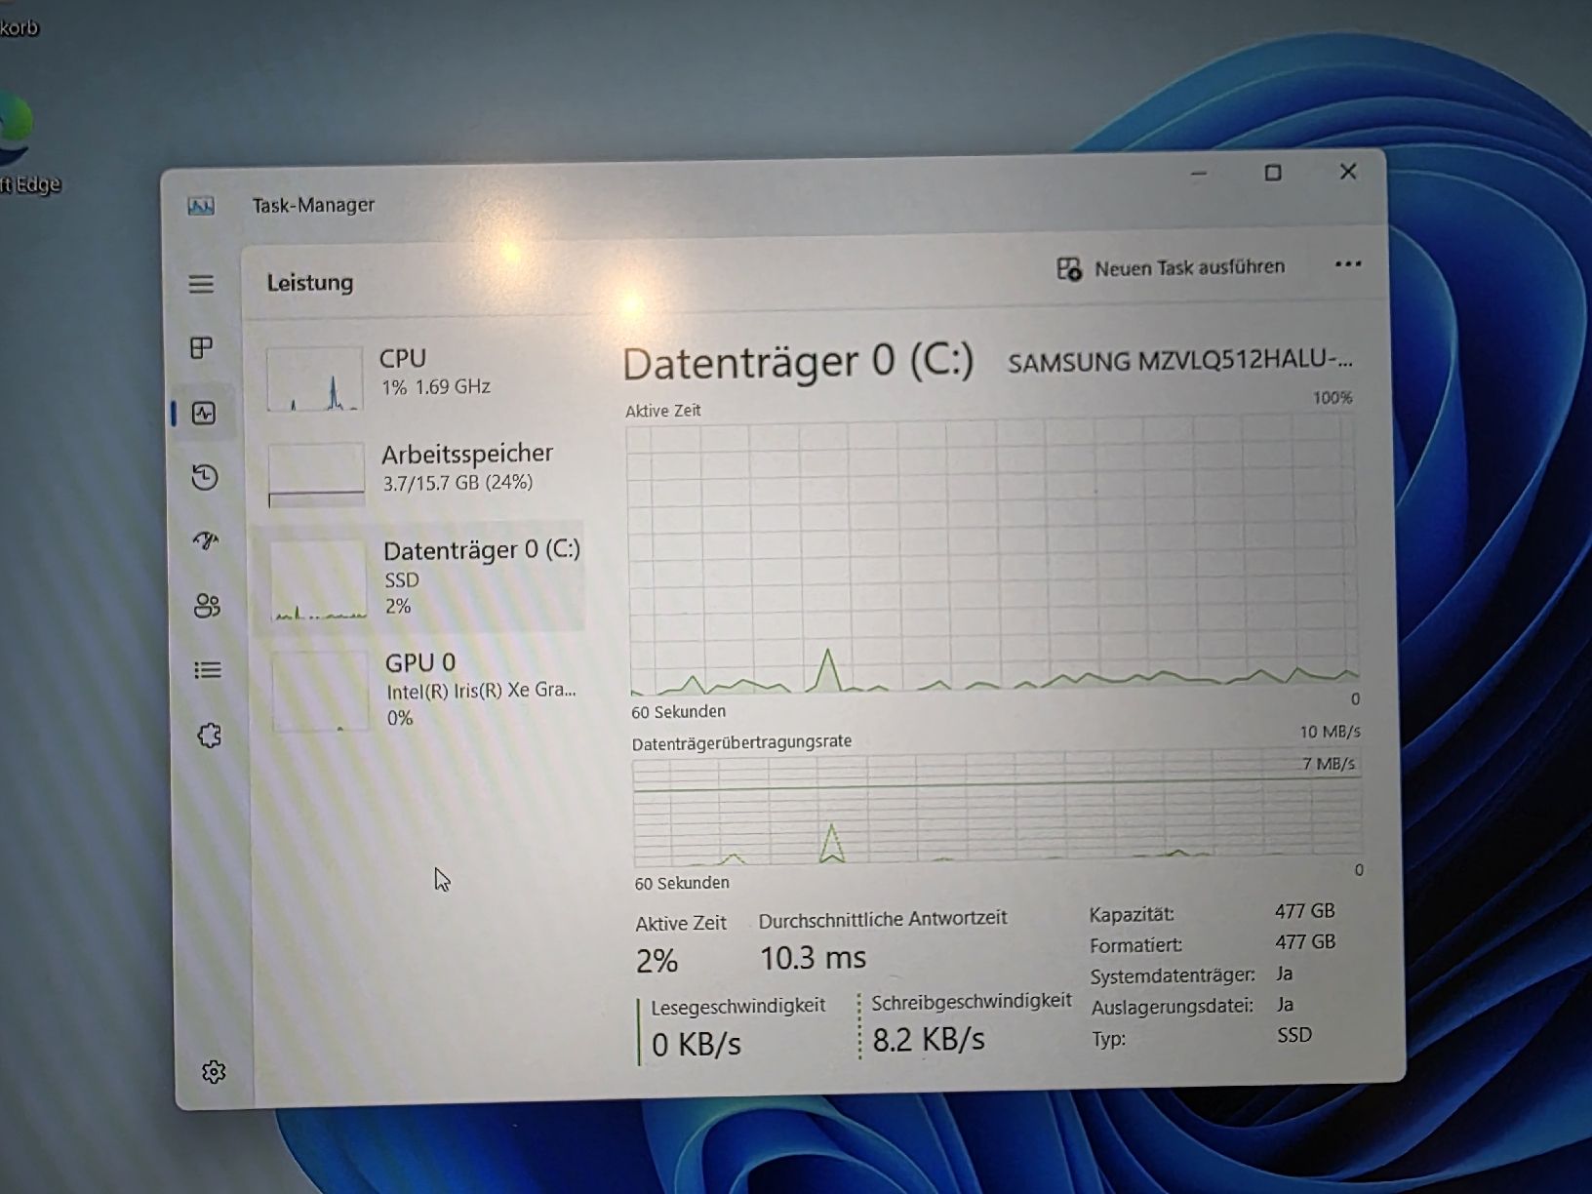Screen dimensions: 1592x1194
Task: Click the Formatiert 477 GB value
Action: (x=1305, y=942)
